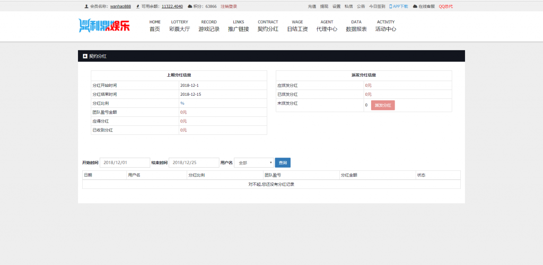The width and height of the screenshot is (543, 265).
Task: Click the cloud icon next to 积分
Action: 190,6
